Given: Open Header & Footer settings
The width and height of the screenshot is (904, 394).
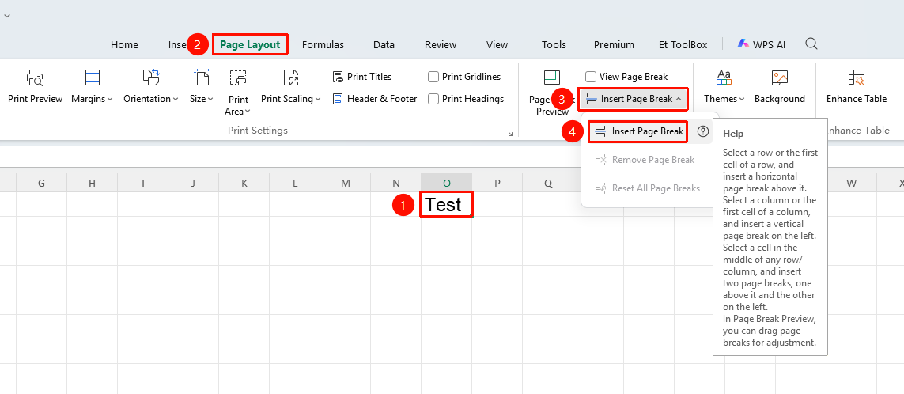Looking at the screenshot, I should click(375, 99).
